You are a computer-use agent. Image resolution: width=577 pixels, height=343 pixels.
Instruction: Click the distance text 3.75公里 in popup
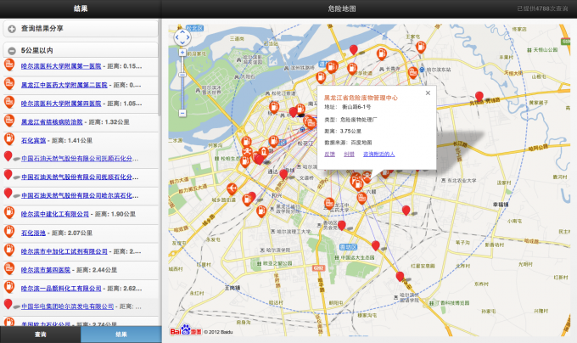pos(350,131)
